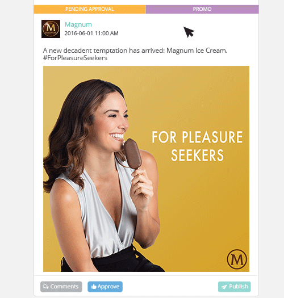
Task: Click the circled M logo in the image corner
Action: (237, 259)
